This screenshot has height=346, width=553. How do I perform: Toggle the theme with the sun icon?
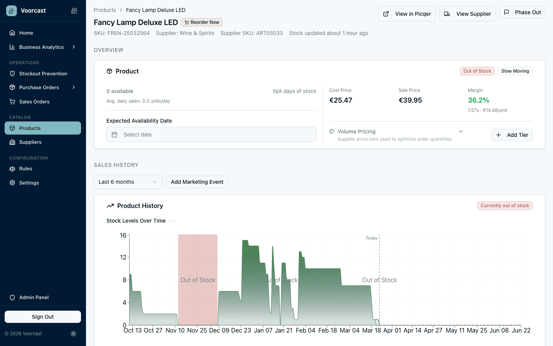[x=73, y=334]
